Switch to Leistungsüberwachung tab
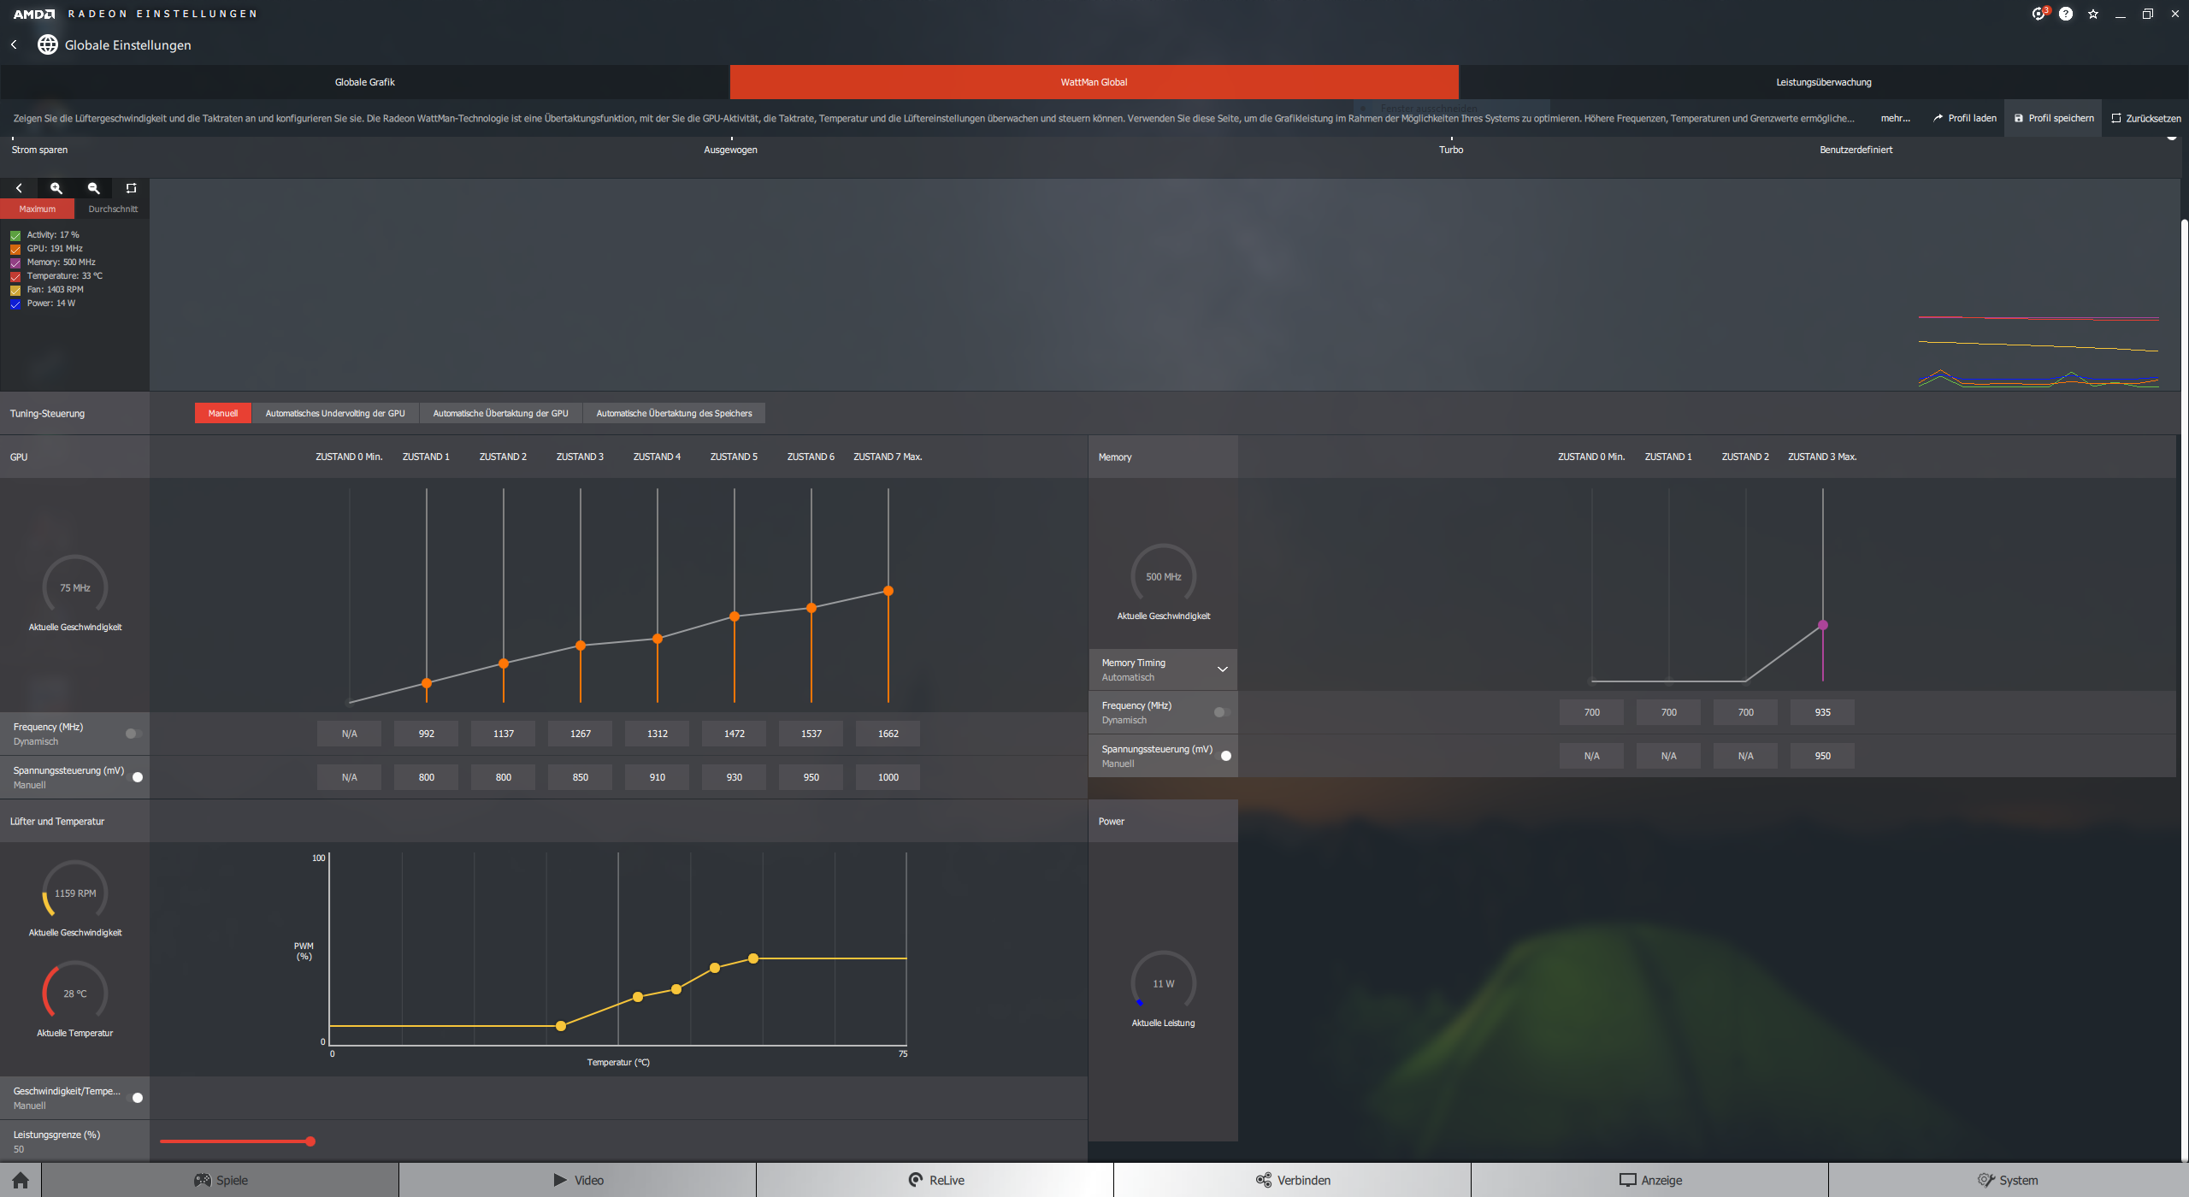The image size is (2189, 1197). pyautogui.click(x=1823, y=82)
